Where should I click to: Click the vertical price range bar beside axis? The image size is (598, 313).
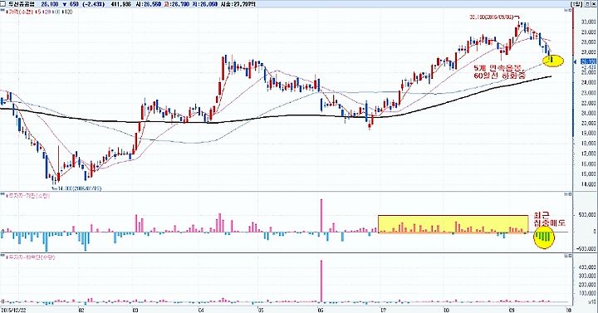[x=573, y=72]
